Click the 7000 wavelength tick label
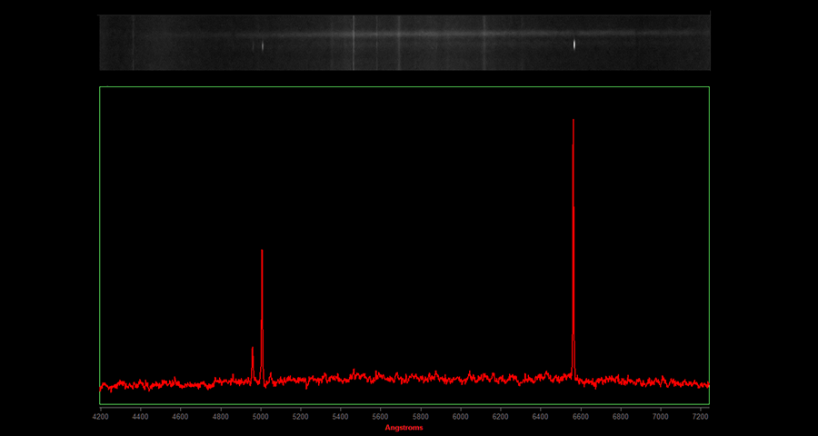 pyautogui.click(x=661, y=416)
